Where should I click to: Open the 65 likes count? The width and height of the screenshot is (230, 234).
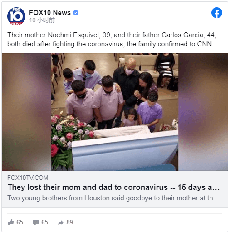[x=20, y=222]
